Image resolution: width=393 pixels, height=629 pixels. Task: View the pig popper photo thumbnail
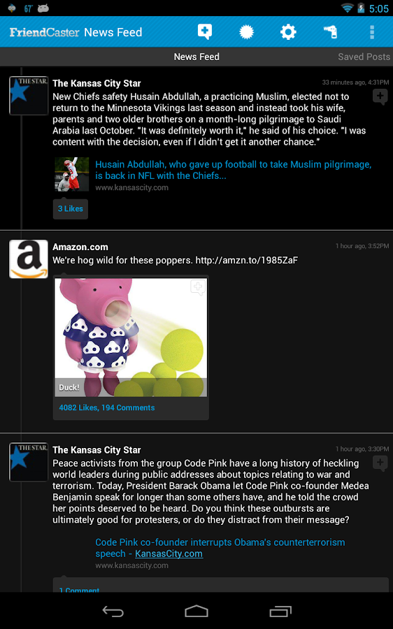point(131,338)
